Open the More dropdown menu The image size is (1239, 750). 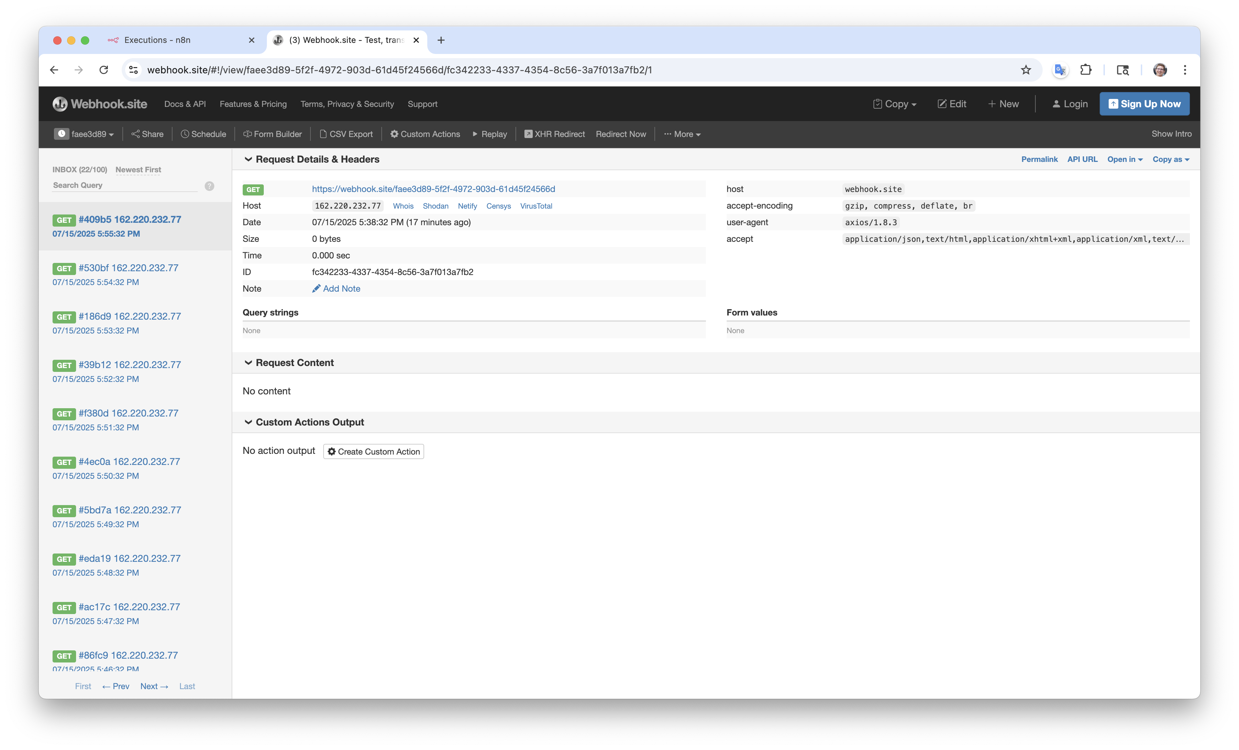pos(682,134)
